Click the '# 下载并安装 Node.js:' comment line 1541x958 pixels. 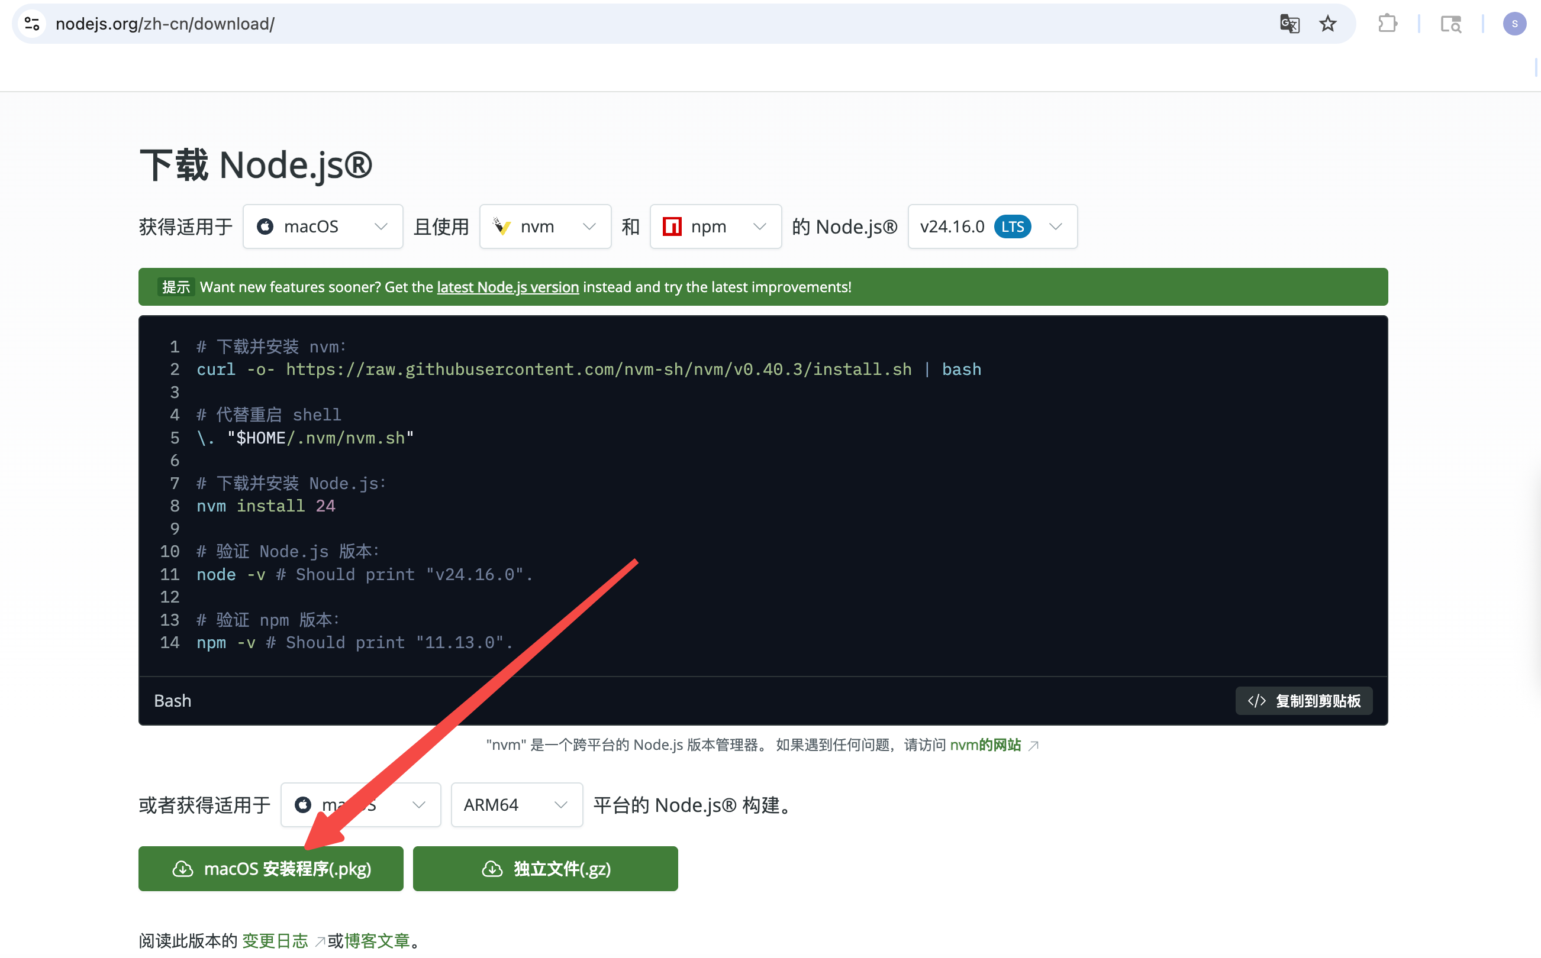pos(291,484)
